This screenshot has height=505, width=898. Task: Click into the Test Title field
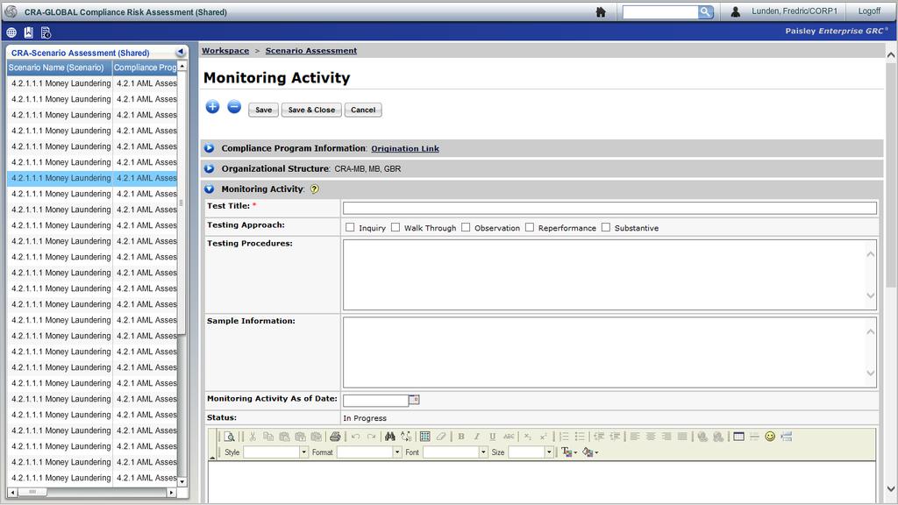coord(609,208)
